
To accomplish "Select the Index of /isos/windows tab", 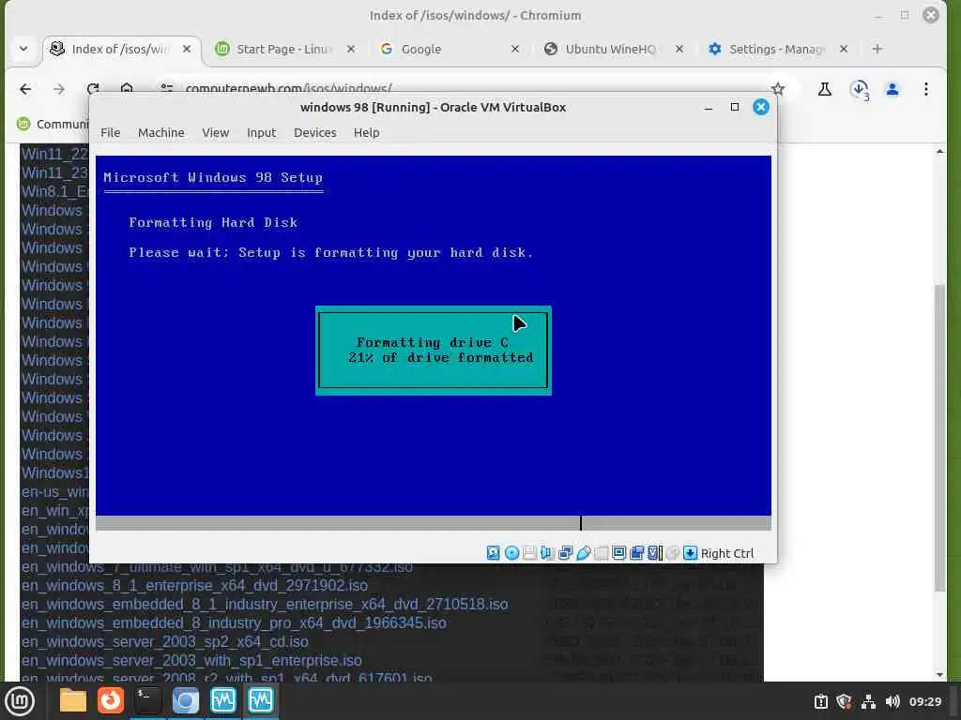I will 119,49.
